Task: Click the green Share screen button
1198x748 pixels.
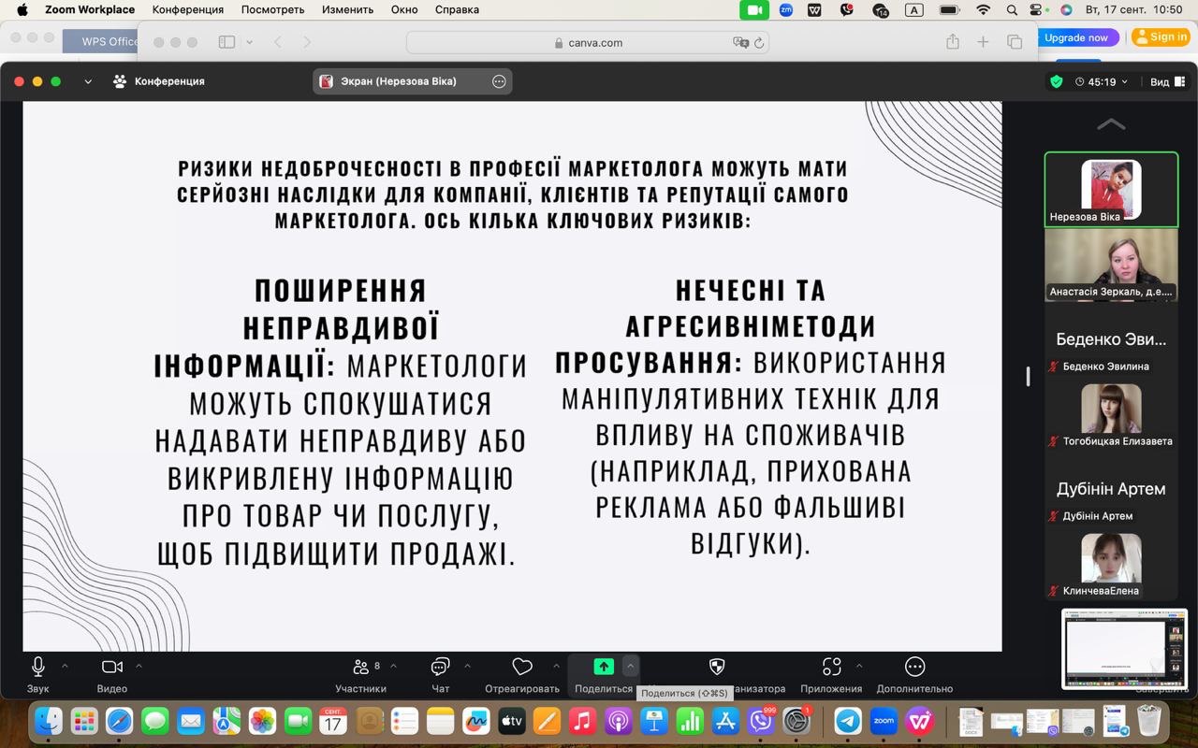Action: coord(604,667)
